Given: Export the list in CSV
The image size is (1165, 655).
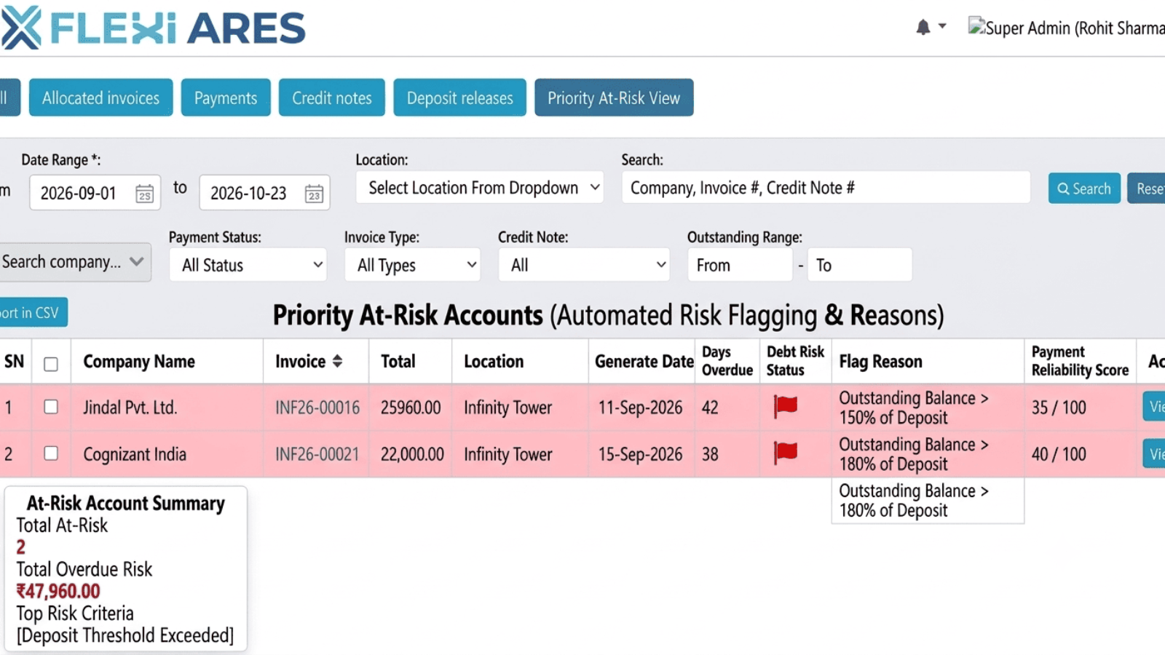Looking at the screenshot, I should point(33,312).
